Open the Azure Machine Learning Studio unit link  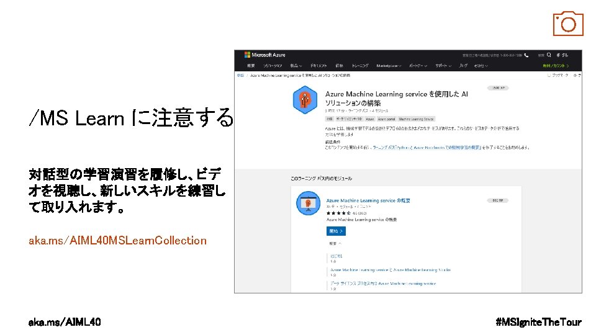click(x=391, y=270)
